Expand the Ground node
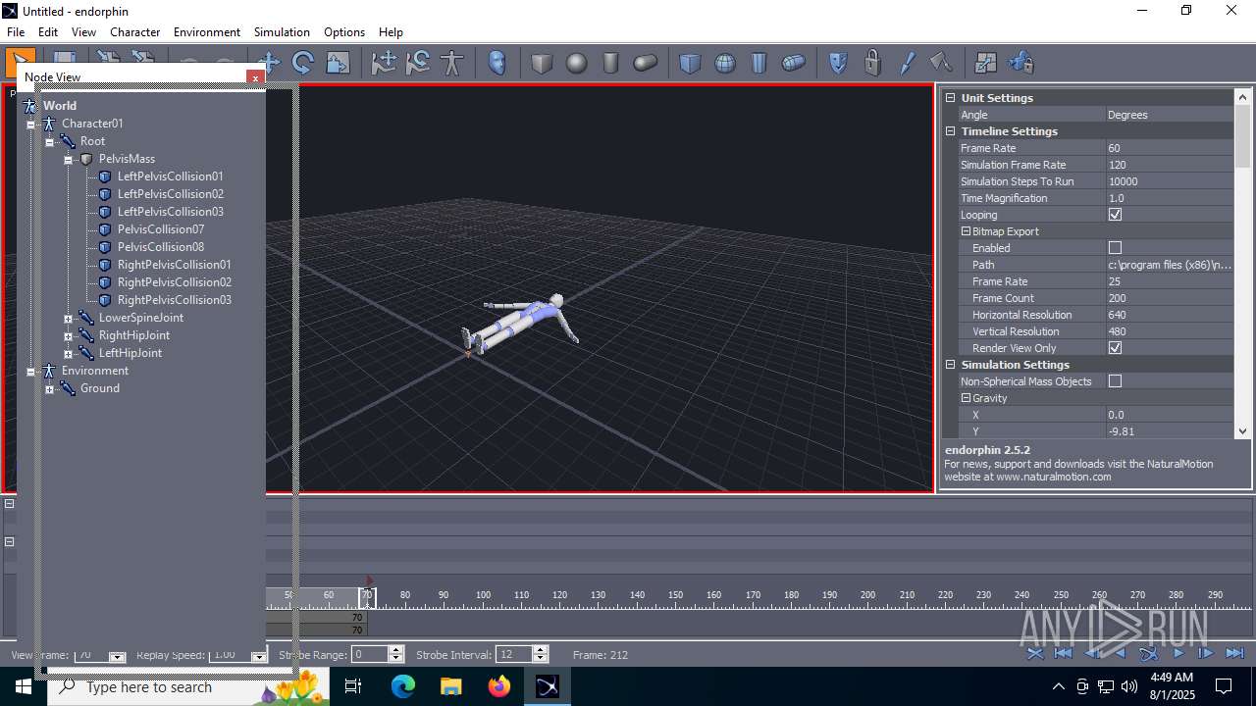This screenshot has height=706, width=1256. pos(50,389)
